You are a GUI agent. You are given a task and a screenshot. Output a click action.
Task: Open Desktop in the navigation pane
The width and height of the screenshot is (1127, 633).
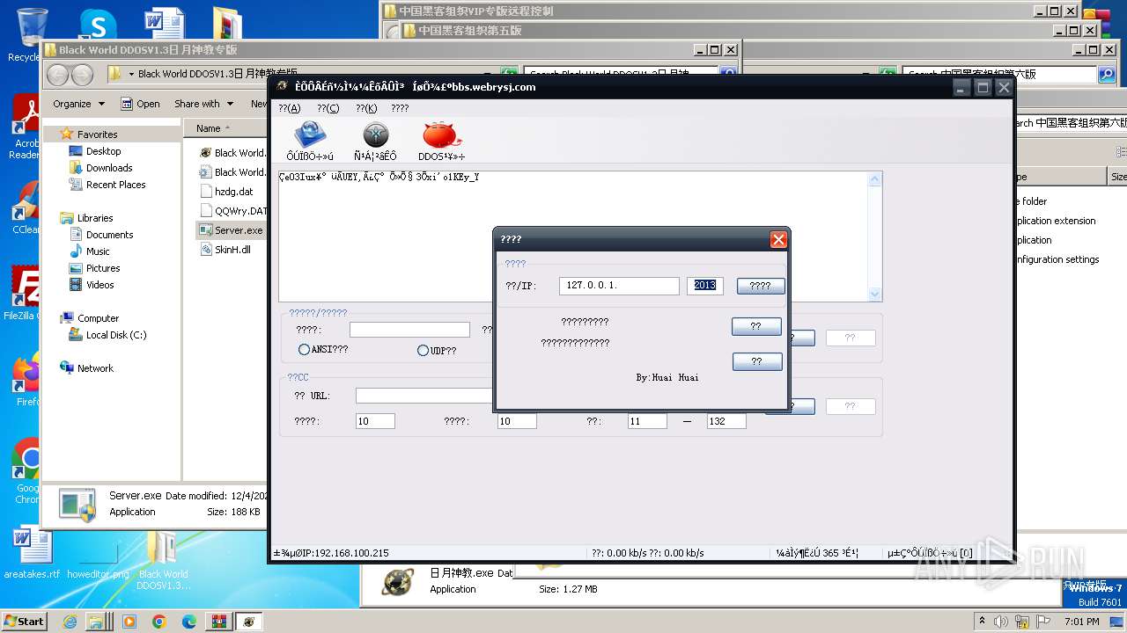(x=103, y=151)
